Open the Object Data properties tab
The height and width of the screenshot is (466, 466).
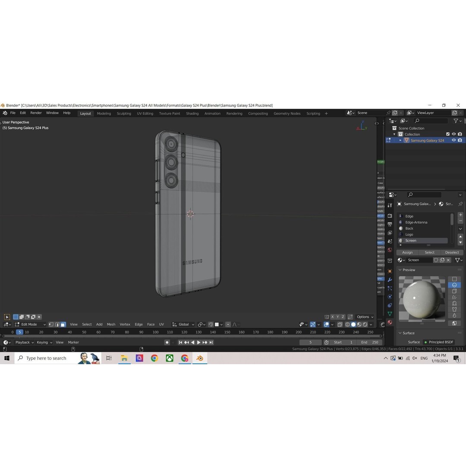tap(390, 314)
